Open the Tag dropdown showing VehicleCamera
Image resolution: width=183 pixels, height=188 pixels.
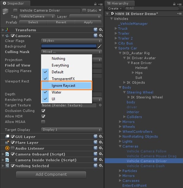coord(37,17)
